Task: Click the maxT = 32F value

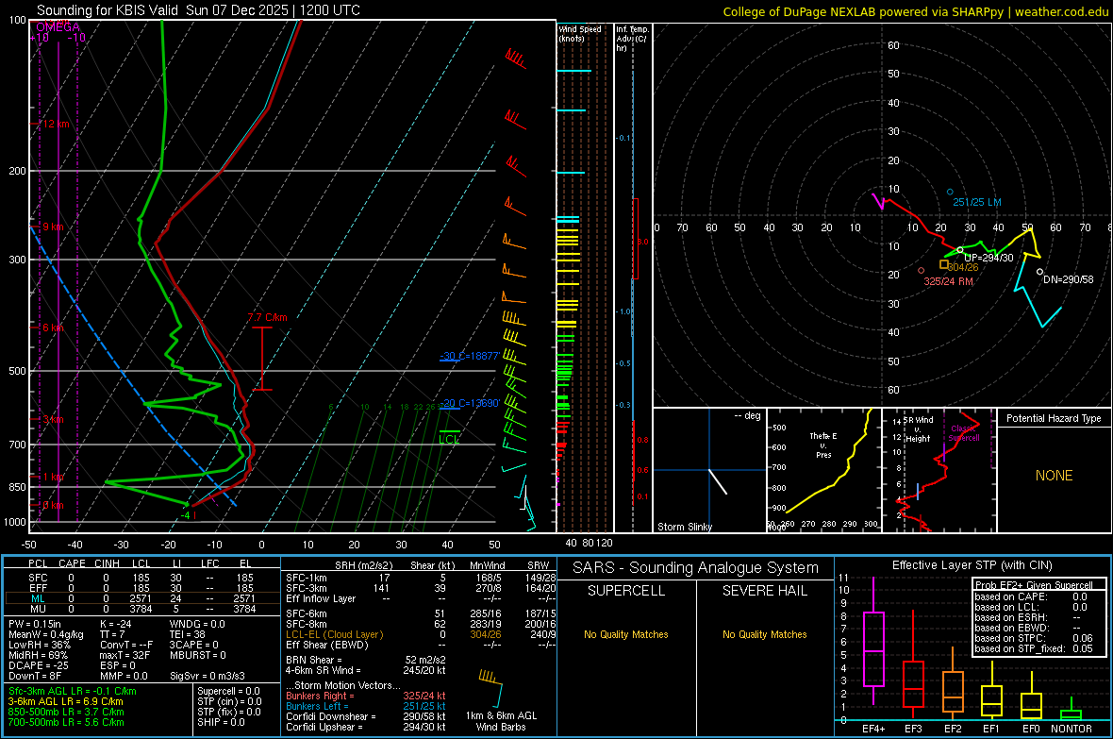Action: (125, 655)
